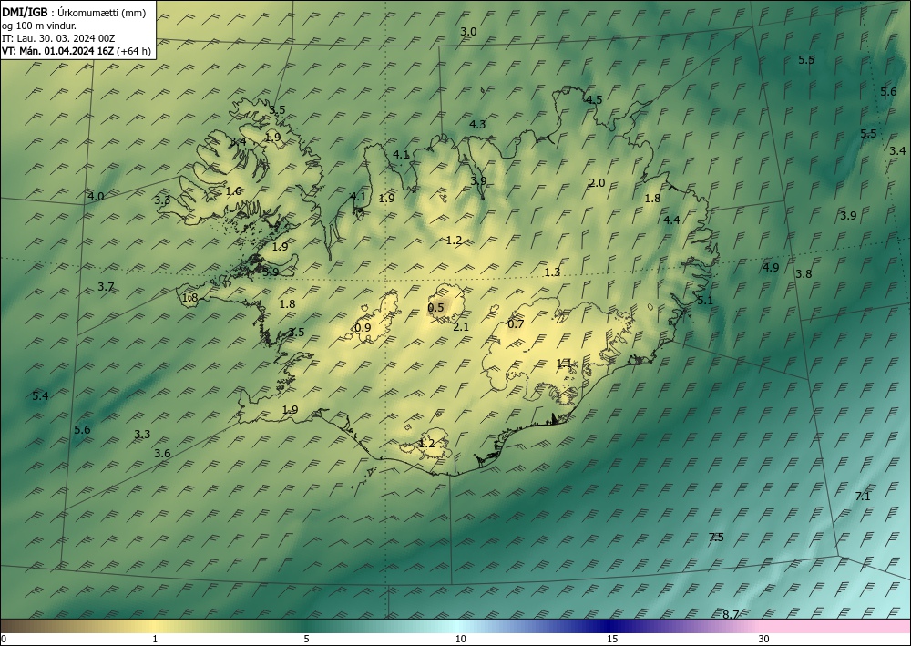
Task: Click the map value "3.7"
Action: 106,286
